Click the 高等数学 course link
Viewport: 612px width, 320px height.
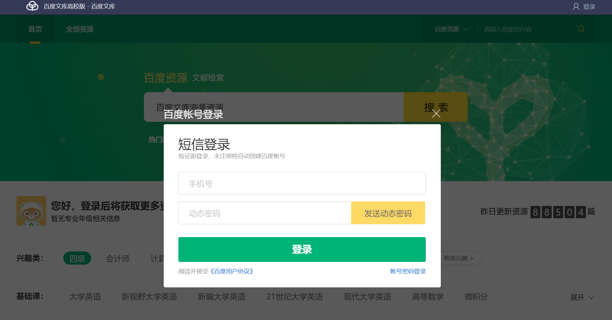tap(428, 297)
